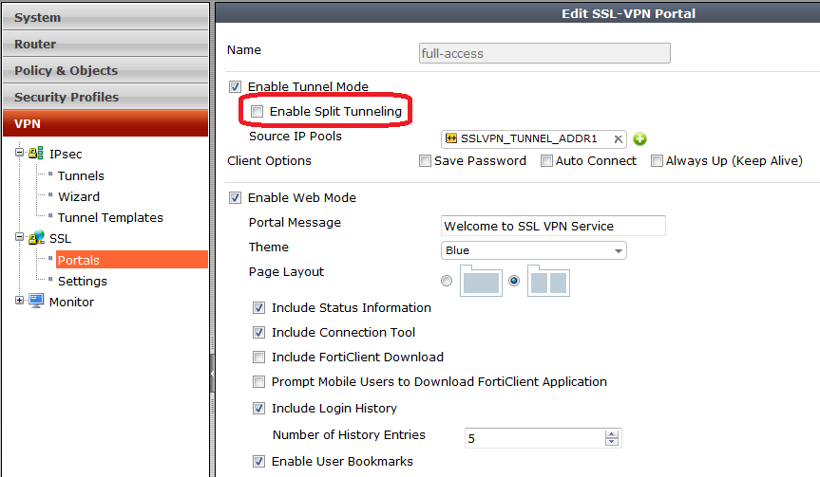Open the Router menu section
820x477 pixels.
(x=105, y=44)
